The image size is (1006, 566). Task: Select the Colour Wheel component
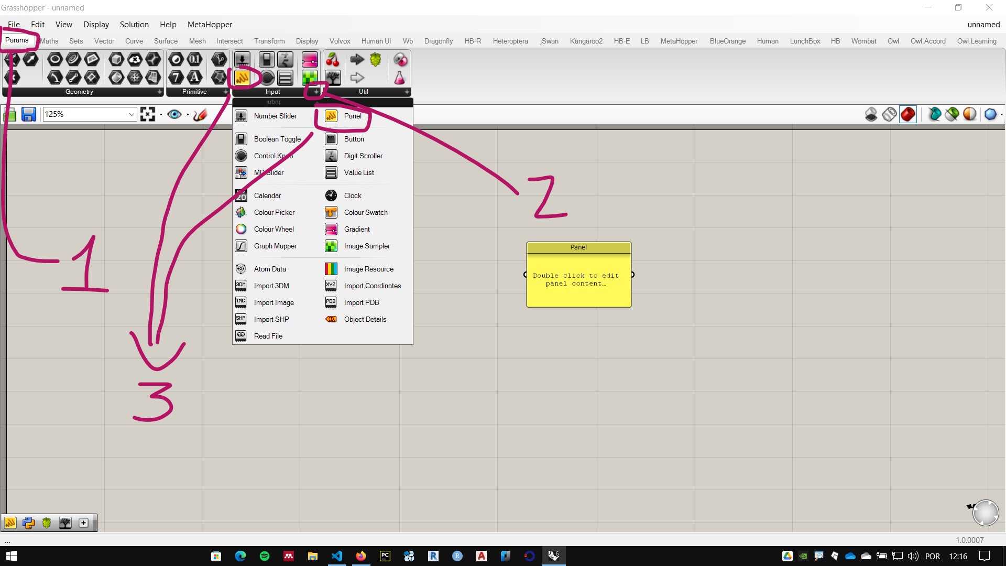275,228
